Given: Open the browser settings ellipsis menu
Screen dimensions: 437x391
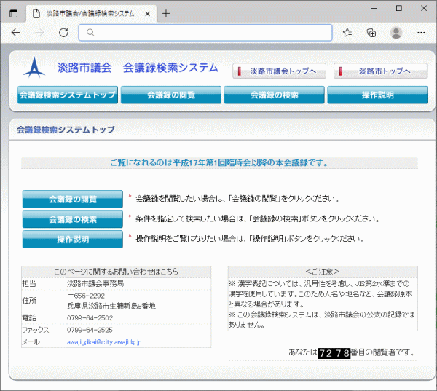Looking at the screenshot, I should (421, 33).
